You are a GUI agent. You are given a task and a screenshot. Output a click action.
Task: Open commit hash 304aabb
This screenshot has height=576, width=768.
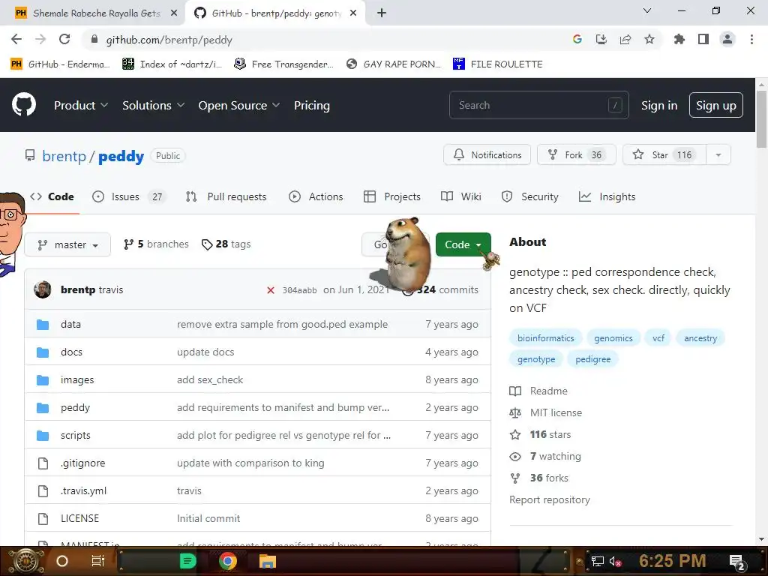299,290
